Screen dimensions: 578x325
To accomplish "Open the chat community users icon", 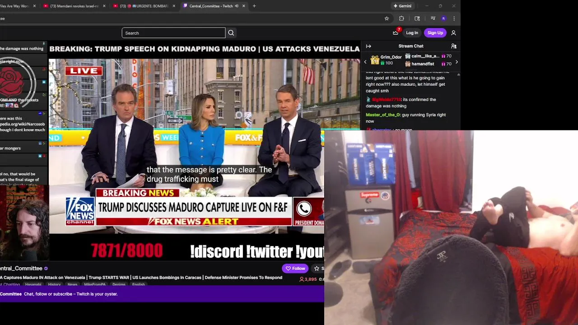I will pos(454,46).
